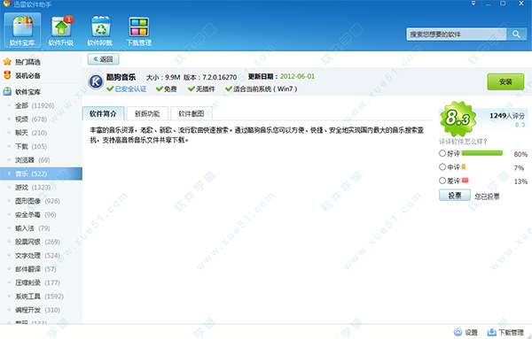Click the green 安装 button
This screenshot has width=532, height=339.
[x=505, y=81]
